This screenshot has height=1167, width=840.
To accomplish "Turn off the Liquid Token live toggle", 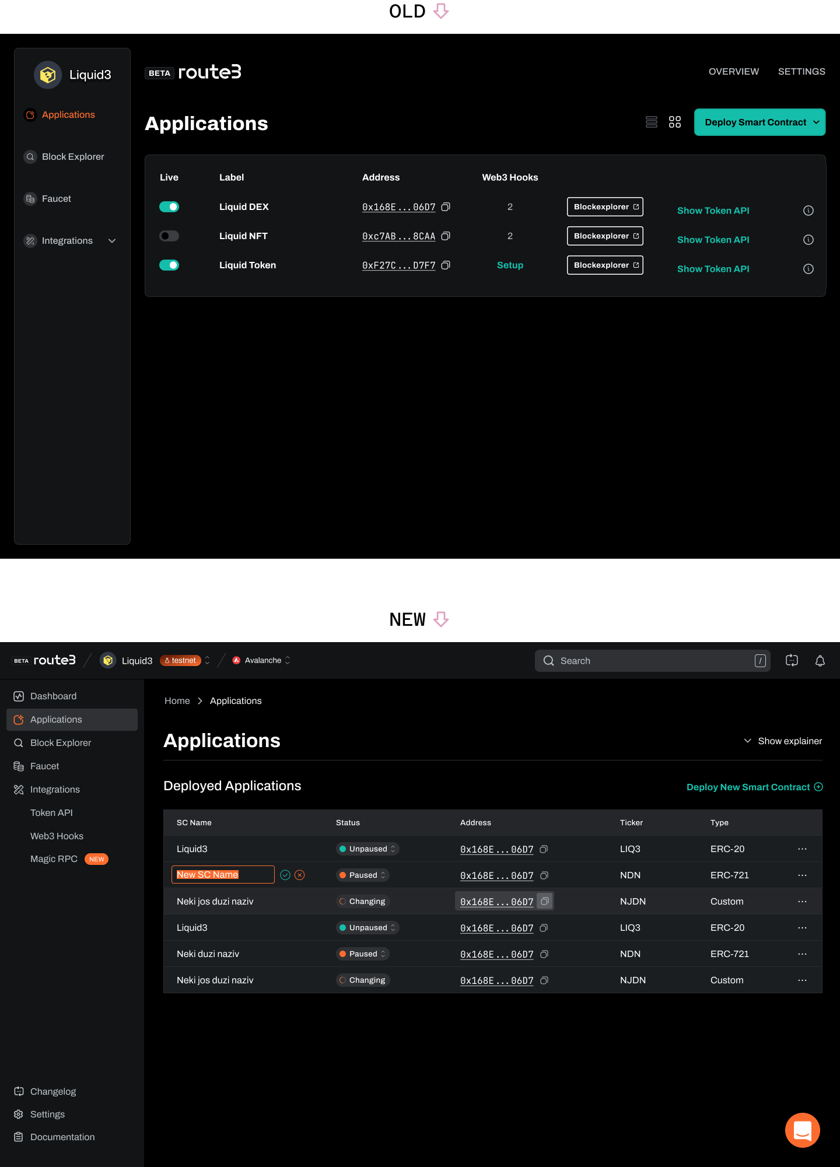I will (169, 265).
